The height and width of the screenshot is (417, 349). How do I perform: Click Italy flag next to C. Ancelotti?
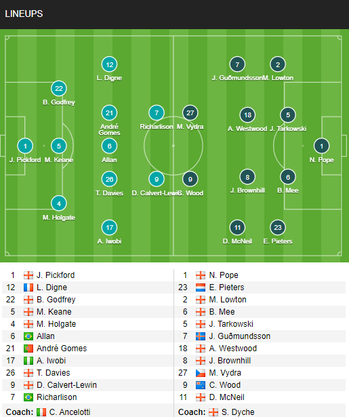(41, 412)
